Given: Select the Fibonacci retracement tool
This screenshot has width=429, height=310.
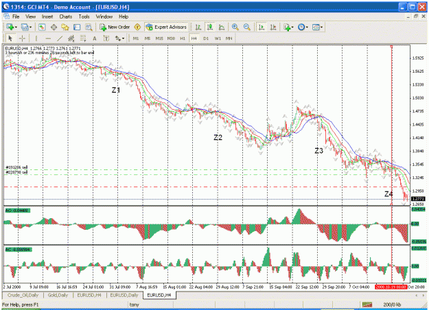Looking at the screenshot, I should coord(83,38).
